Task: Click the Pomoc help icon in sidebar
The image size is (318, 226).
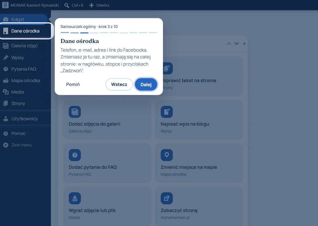Action: pyautogui.click(x=6, y=133)
